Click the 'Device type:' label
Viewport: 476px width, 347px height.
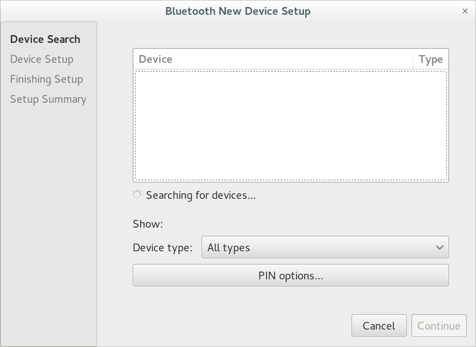click(163, 247)
